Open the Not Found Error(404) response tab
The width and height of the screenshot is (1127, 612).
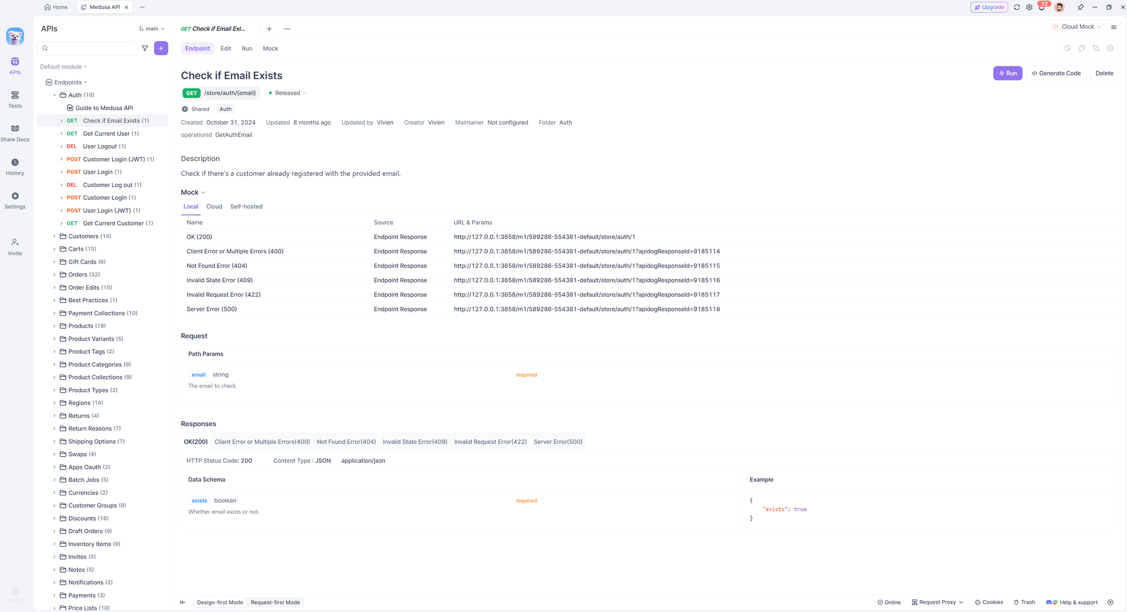pos(346,441)
